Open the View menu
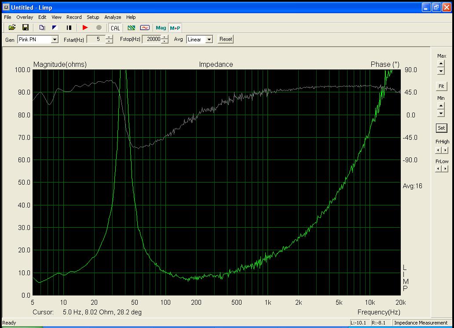This screenshot has width=454, height=328. (56, 17)
